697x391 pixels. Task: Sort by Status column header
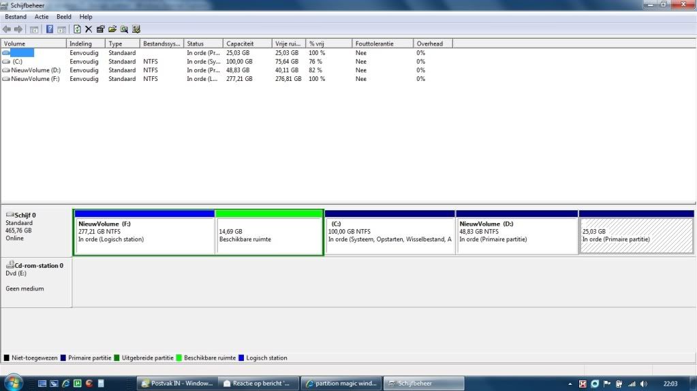pyautogui.click(x=196, y=44)
